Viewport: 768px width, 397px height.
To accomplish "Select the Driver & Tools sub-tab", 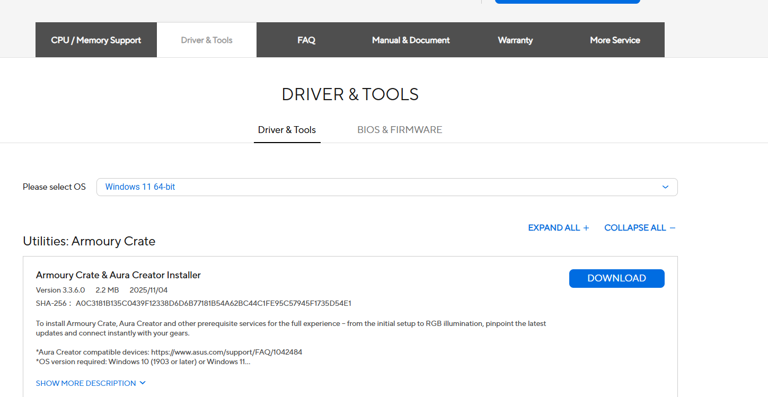I will (x=287, y=130).
